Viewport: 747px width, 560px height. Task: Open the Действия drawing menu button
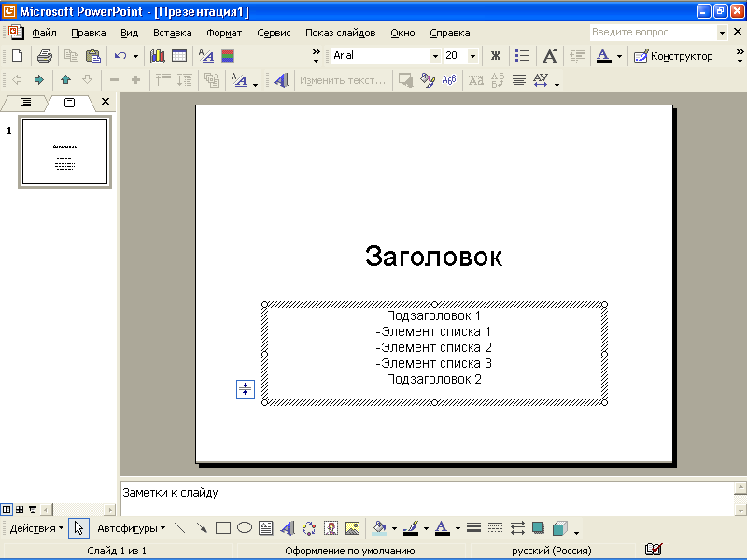point(36,528)
